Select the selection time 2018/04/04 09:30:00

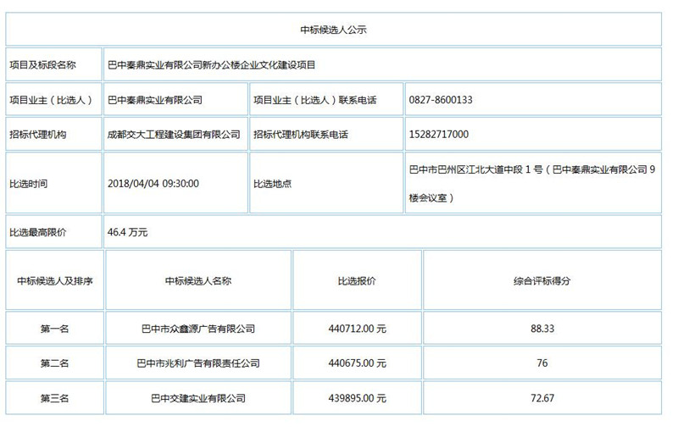click(x=154, y=183)
